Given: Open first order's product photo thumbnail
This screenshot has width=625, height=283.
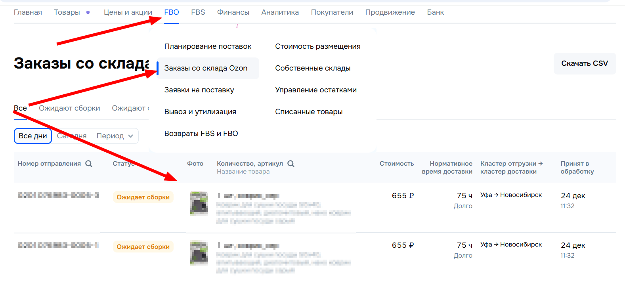Looking at the screenshot, I should [x=199, y=203].
